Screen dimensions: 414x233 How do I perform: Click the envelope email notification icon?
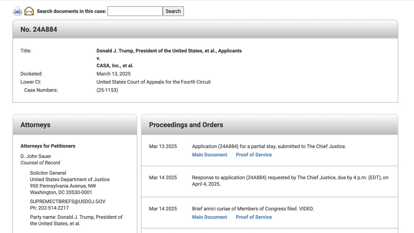pos(29,11)
